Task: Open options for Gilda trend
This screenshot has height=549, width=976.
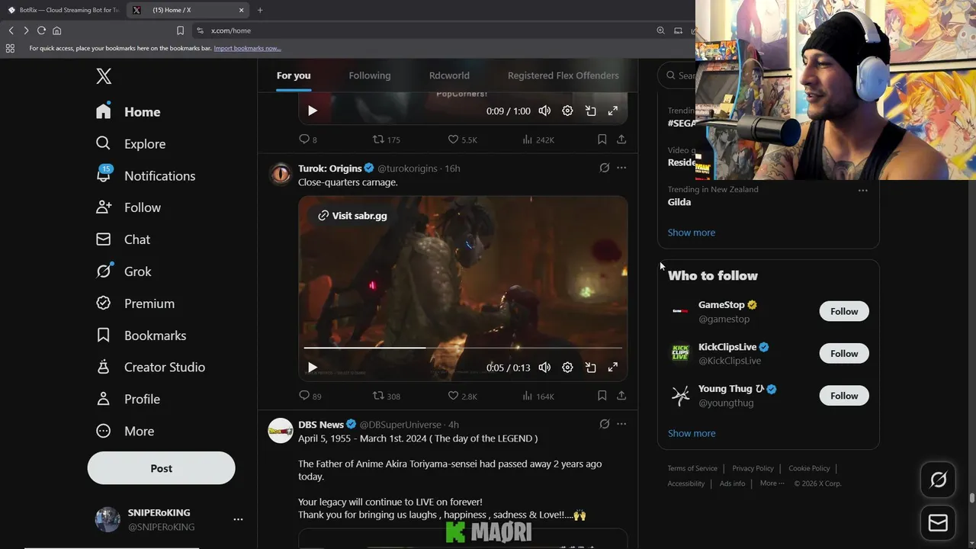Action: (862, 191)
